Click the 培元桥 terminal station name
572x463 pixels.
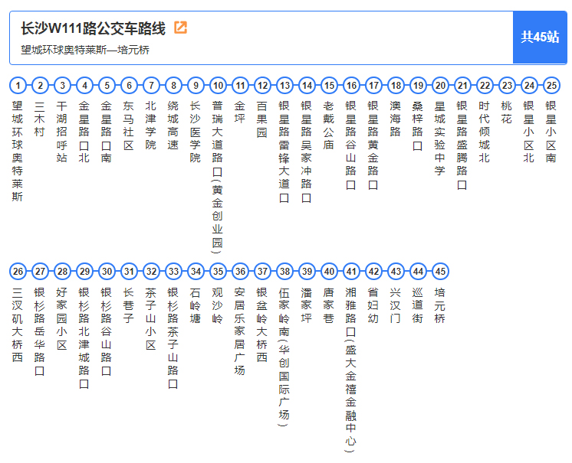click(440, 305)
